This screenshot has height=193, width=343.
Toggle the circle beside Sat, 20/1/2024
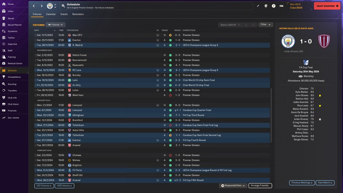click(x=36, y=130)
